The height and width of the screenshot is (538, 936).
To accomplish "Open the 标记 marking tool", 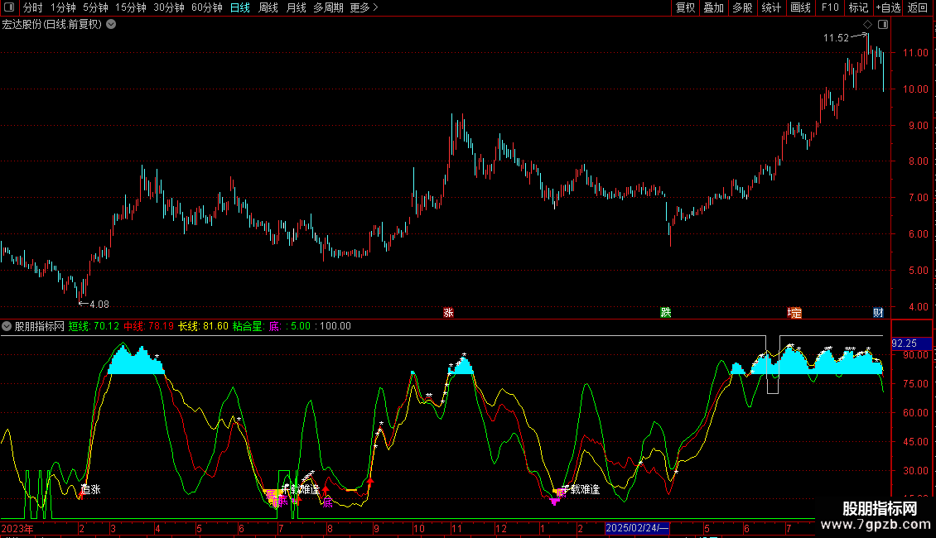I will point(858,7).
